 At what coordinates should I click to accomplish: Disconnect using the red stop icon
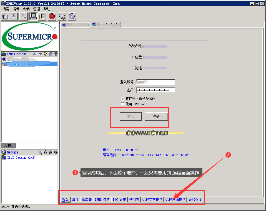click(x=51, y=16)
